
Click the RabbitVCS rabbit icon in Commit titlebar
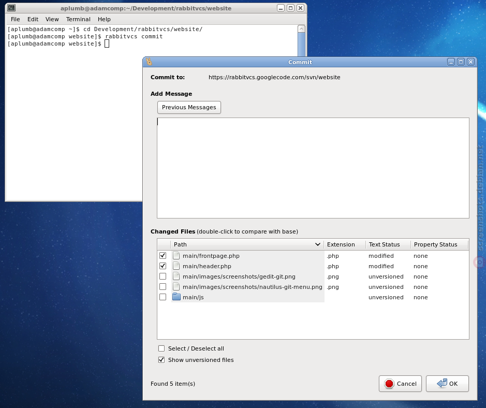(x=149, y=62)
